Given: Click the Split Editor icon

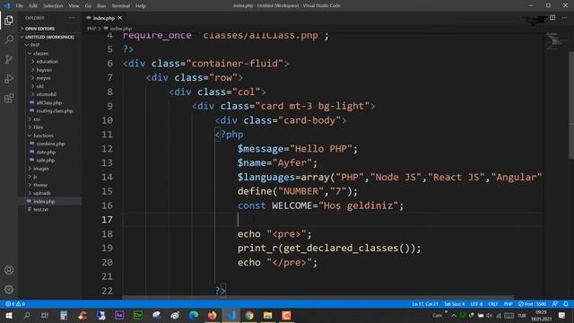Looking at the screenshot, I should [x=552, y=18].
